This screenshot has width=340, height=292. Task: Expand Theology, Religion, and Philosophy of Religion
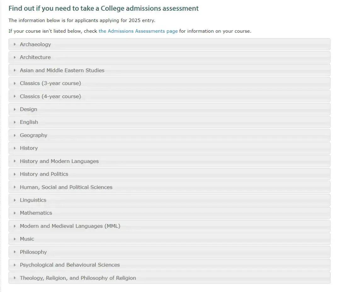point(78,278)
